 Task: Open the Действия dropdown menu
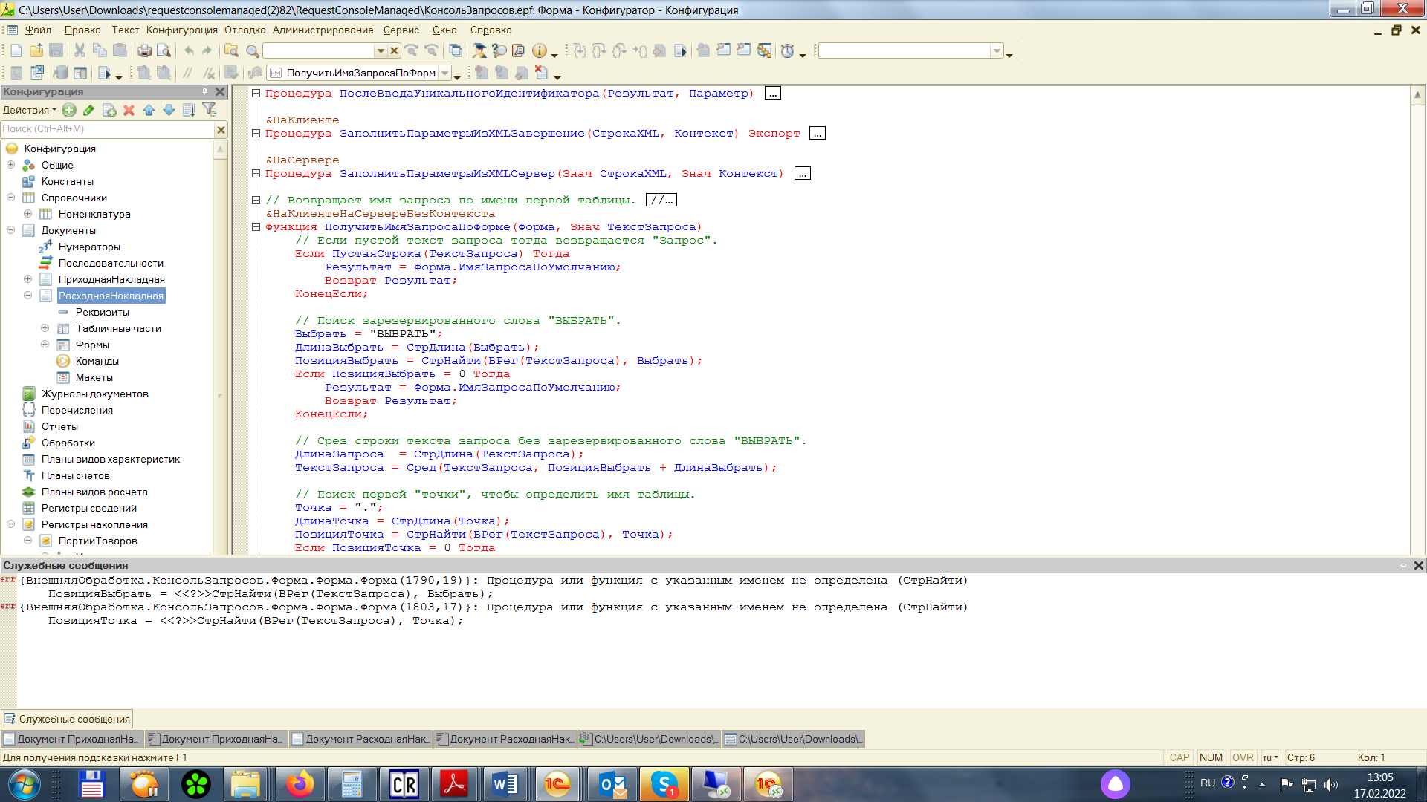pos(29,110)
